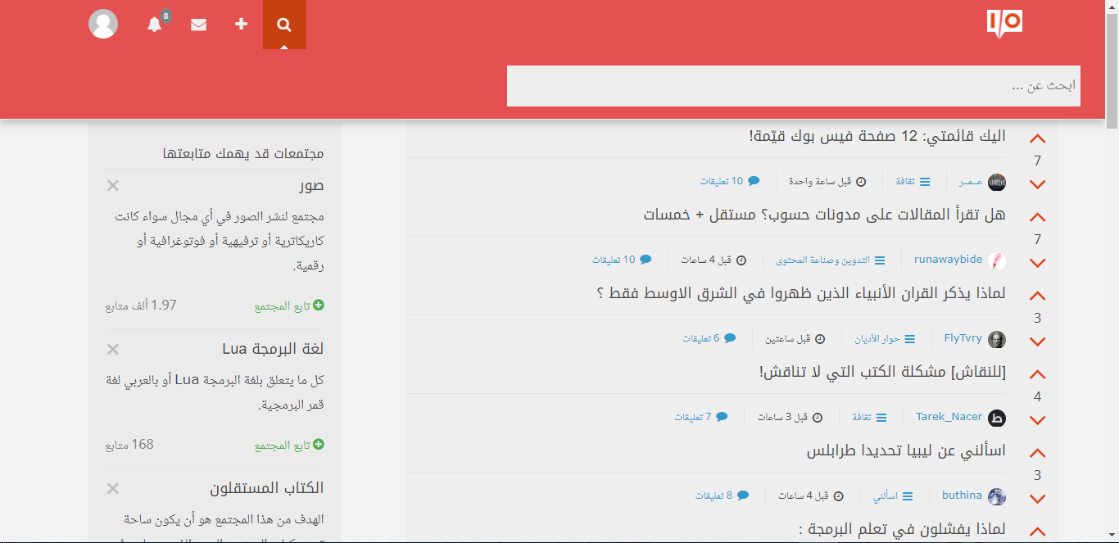Click the plus icon to add post
Screen dimensions: 1119x543
[241, 25]
